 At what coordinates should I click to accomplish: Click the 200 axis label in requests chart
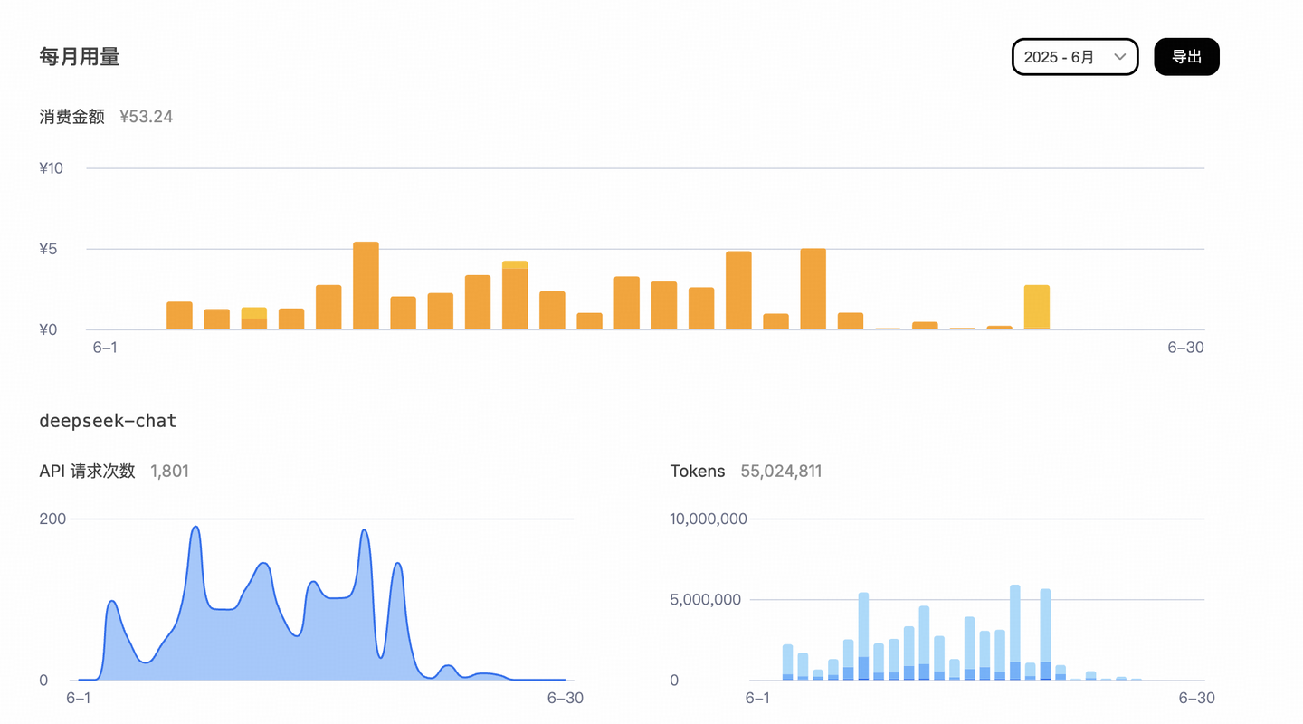pyautogui.click(x=53, y=519)
